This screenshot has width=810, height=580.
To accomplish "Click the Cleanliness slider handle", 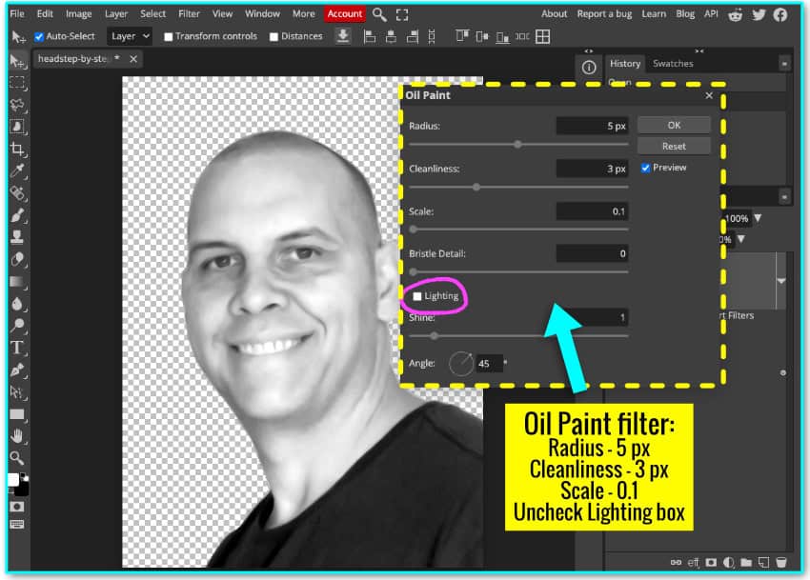I will point(476,187).
